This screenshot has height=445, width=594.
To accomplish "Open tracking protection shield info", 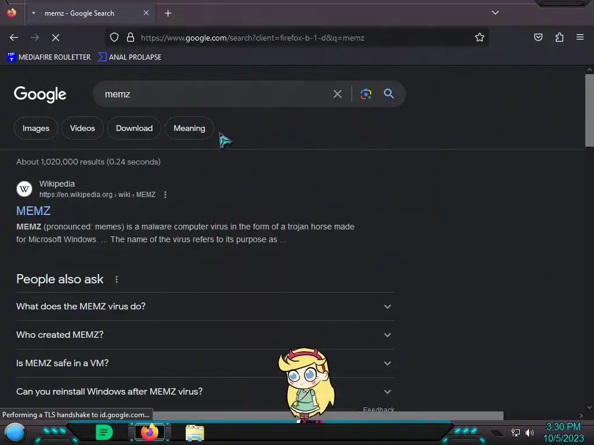I will 114,37.
